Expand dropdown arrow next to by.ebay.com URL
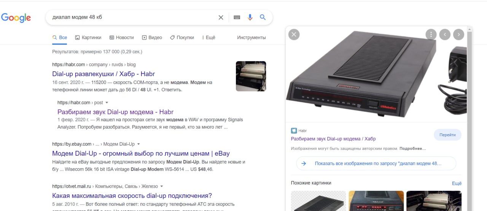 click(138, 144)
